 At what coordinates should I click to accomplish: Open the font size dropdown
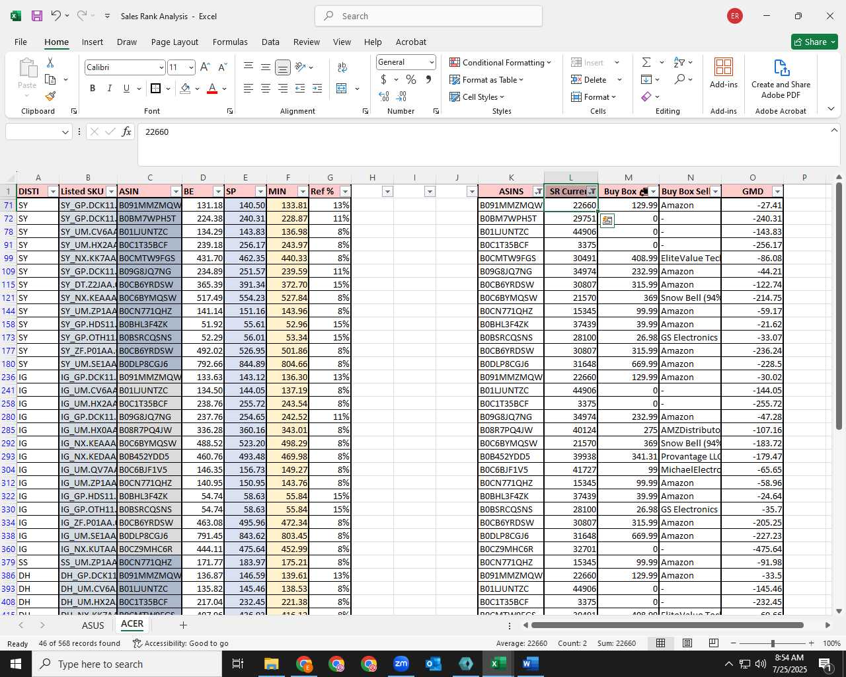(191, 67)
